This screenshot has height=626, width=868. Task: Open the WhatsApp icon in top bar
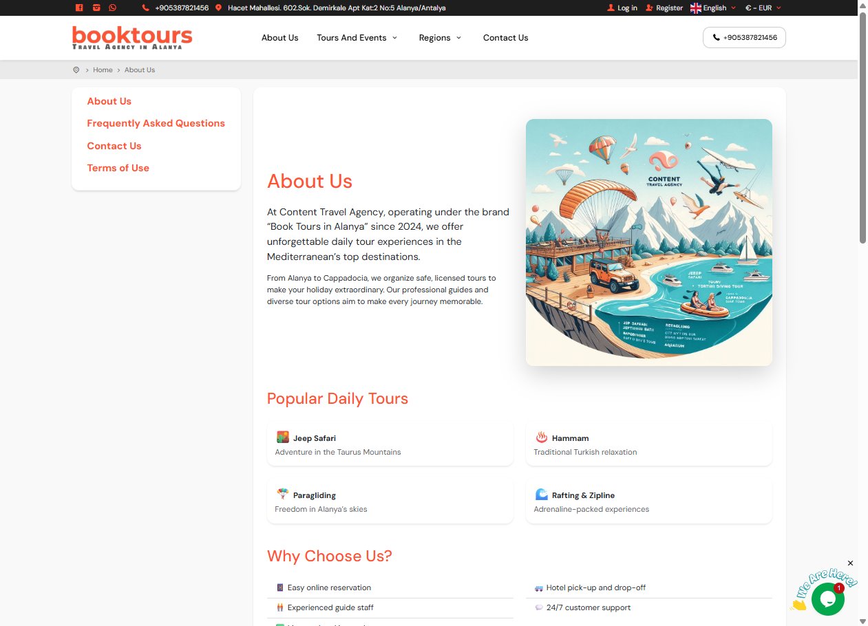(113, 8)
